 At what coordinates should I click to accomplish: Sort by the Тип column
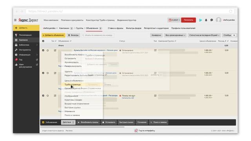tap(54, 41)
